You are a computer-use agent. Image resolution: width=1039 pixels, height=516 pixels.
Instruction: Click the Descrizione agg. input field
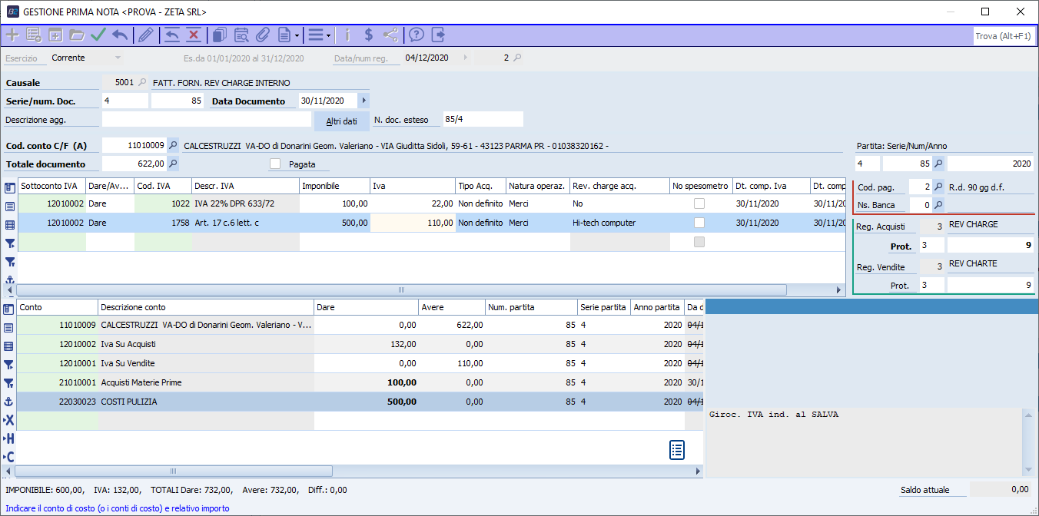[206, 120]
